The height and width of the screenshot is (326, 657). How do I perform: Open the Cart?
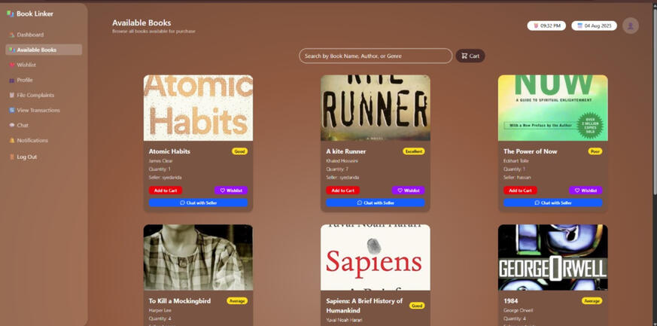pos(470,56)
